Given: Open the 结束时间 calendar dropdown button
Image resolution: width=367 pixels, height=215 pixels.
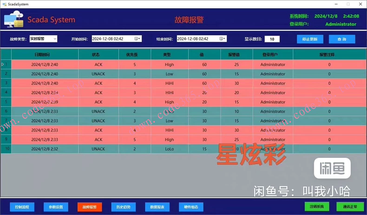Looking at the screenshot, I should point(223,39).
